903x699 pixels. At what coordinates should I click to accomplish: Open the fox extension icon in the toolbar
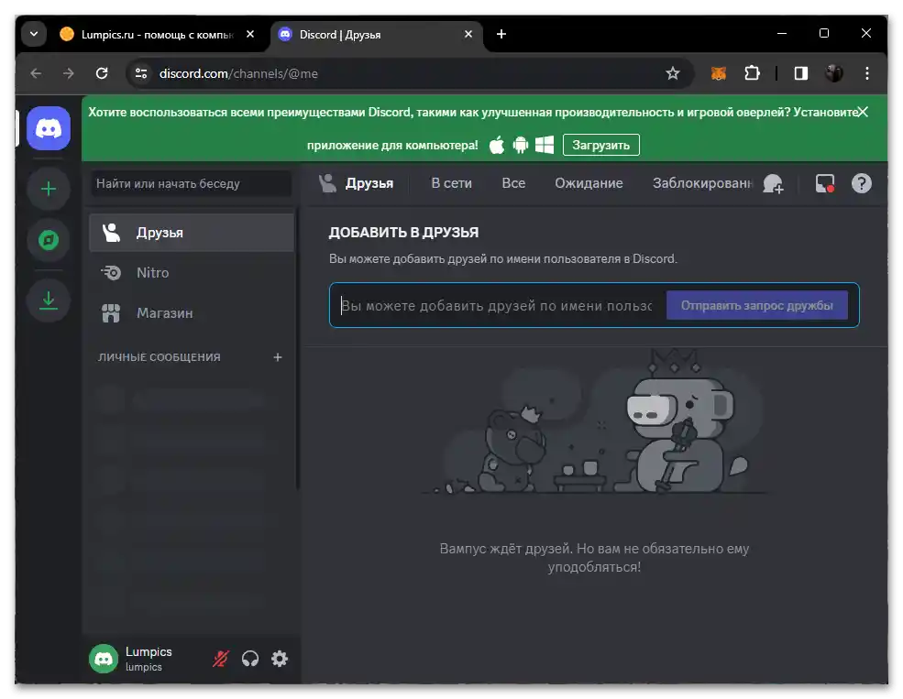[x=718, y=73]
